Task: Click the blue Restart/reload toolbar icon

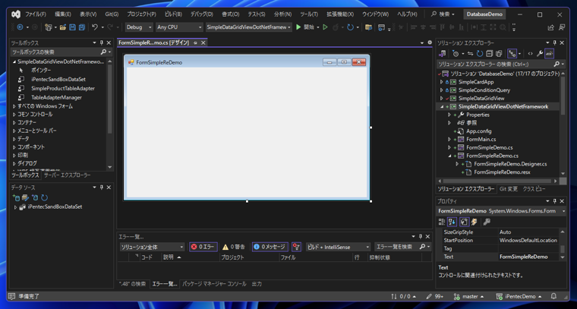Action: point(350,27)
